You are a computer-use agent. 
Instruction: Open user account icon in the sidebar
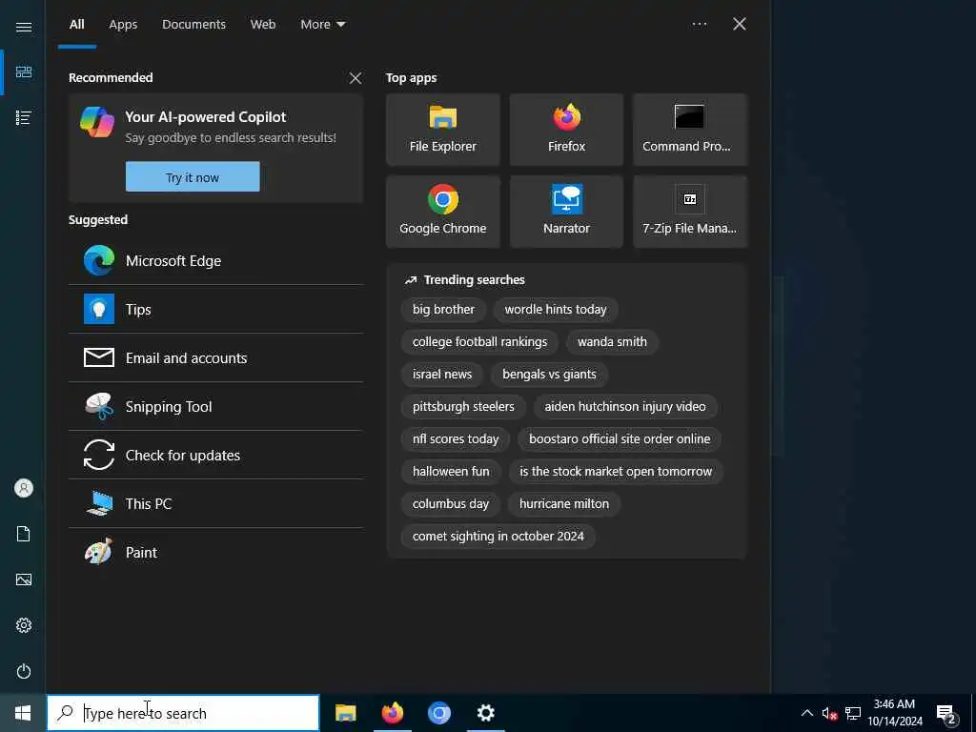(x=24, y=488)
